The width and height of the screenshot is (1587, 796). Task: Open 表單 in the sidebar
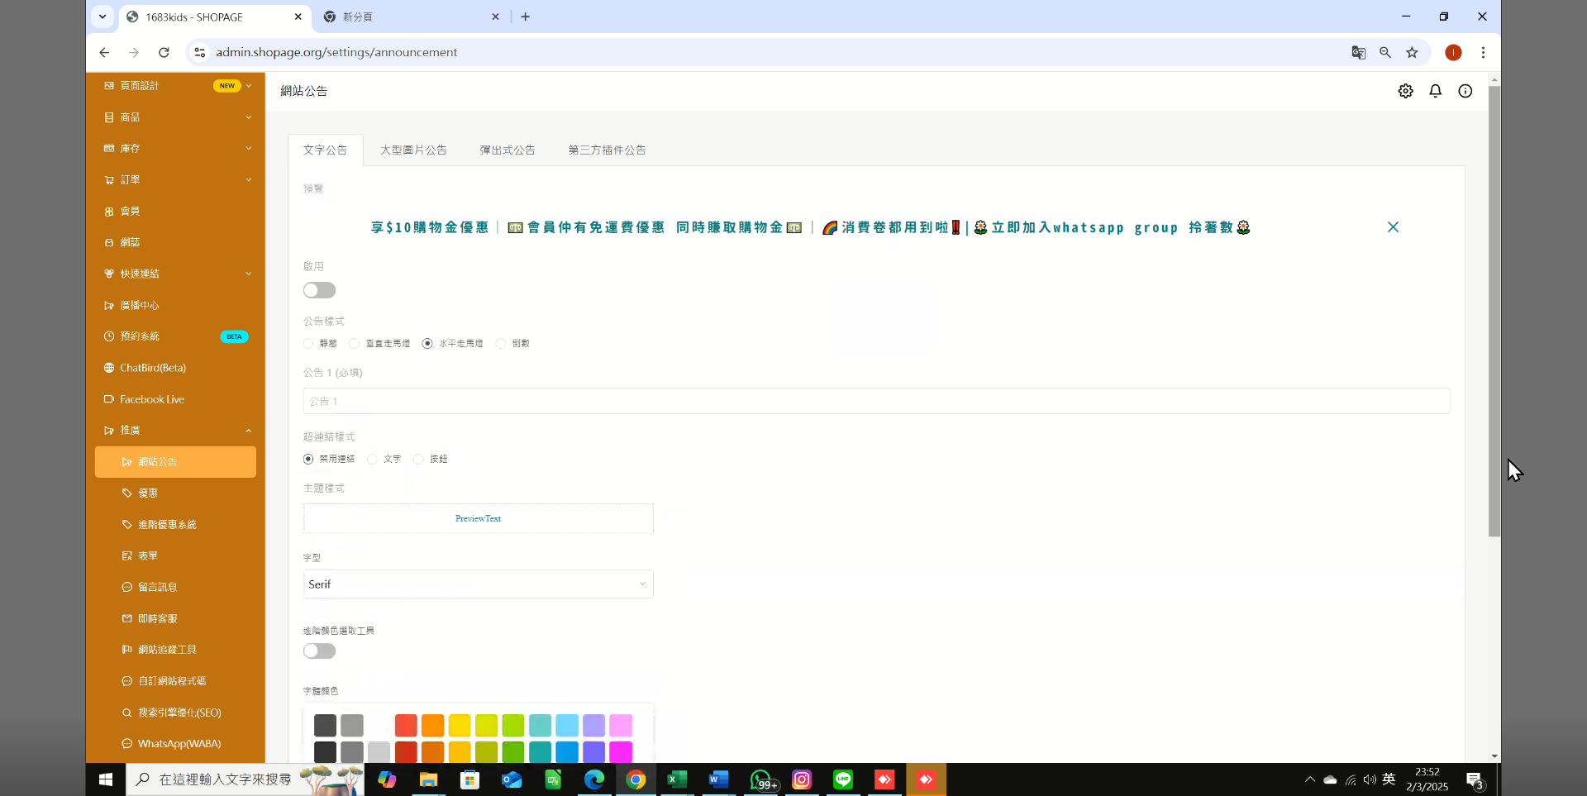(x=175, y=555)
